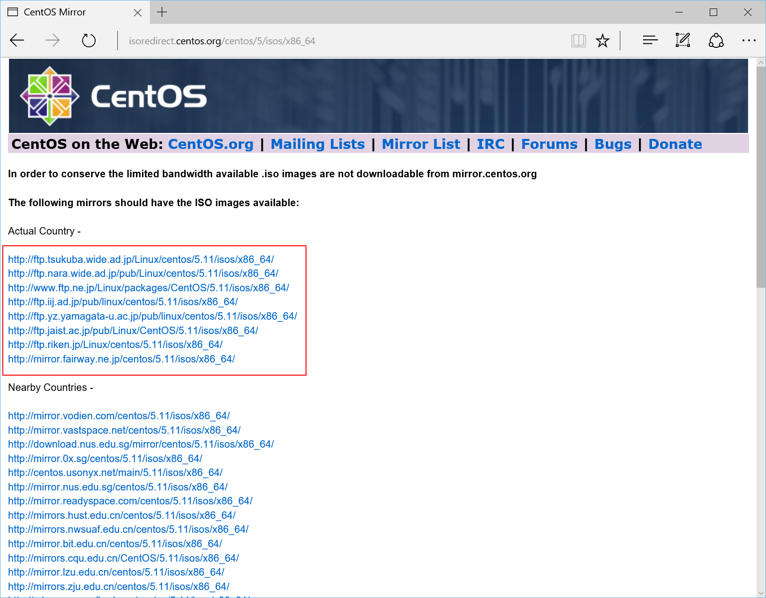Open the Mirror List link
This screenshot has width=766, height=598.
pos(421,144)
